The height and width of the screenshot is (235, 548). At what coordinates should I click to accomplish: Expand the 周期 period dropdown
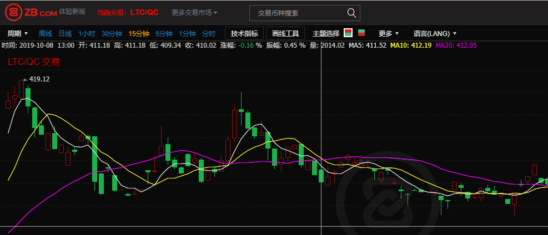tap(18, 33)
